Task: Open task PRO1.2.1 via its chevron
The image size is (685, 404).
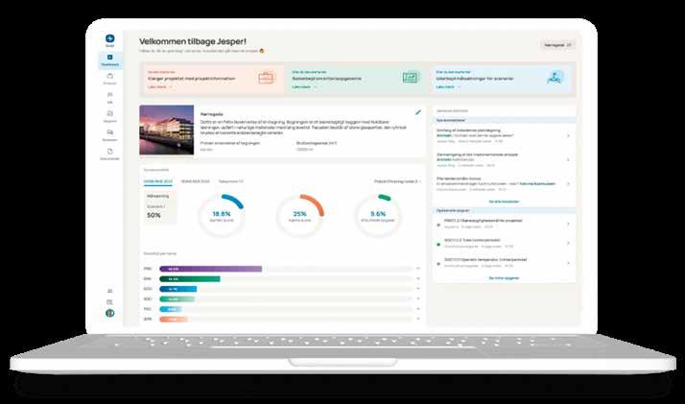Action: [x=568, y=224]
